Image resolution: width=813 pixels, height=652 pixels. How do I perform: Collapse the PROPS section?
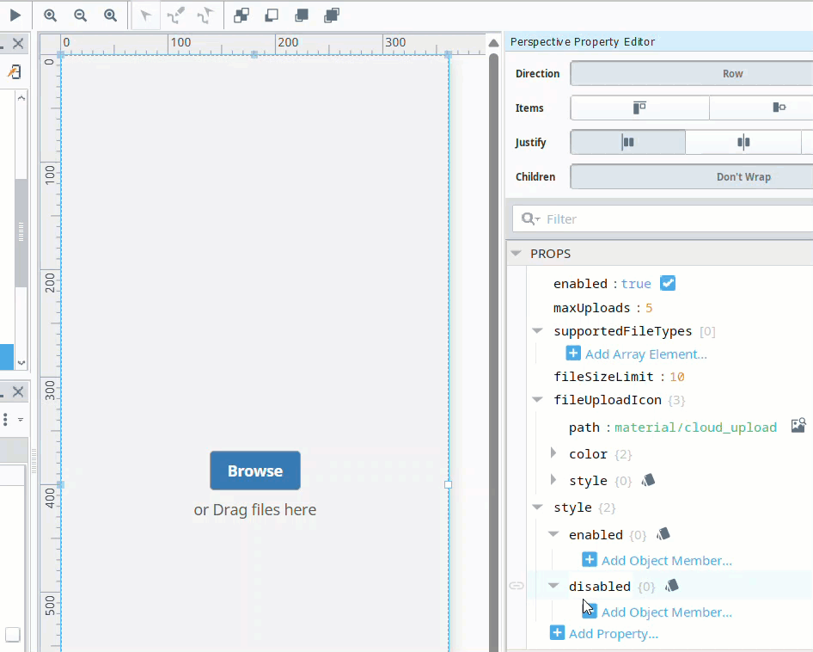516,254
